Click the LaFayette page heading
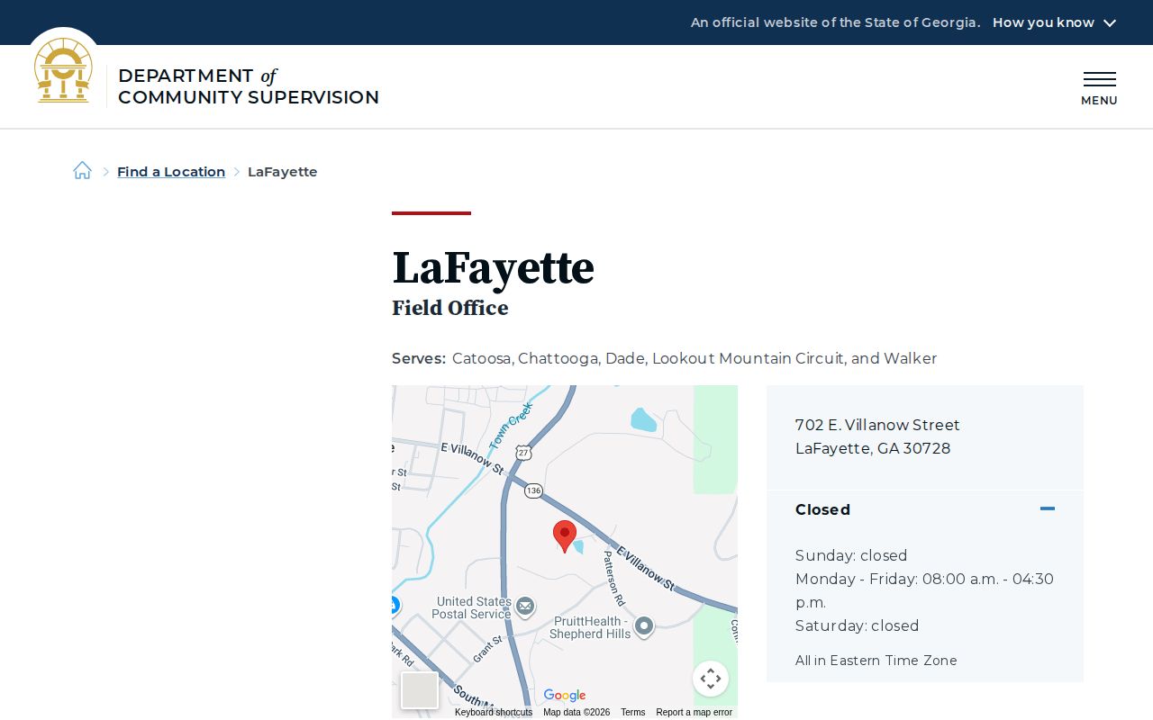This screenshot has width=1153, height=720. click(x=493, y=268)
